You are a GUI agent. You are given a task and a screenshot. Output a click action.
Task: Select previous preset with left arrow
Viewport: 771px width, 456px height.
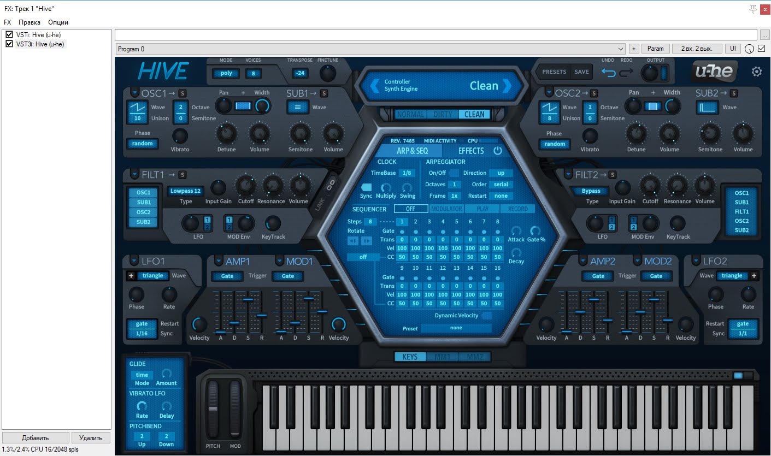tap(375, 86)
